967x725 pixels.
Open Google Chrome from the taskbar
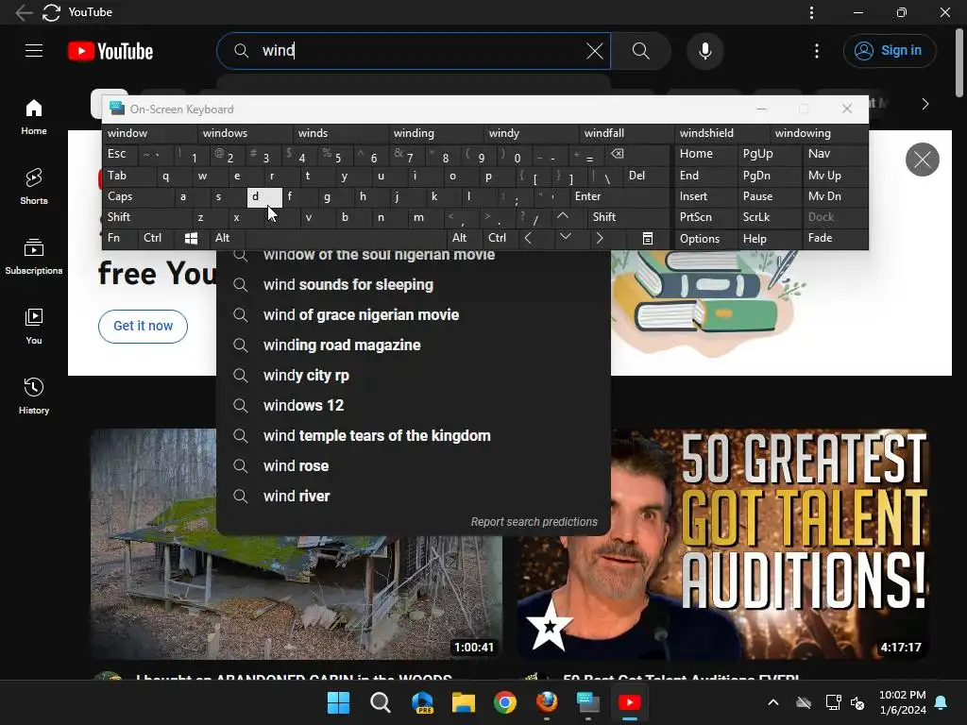click(504, 702)
